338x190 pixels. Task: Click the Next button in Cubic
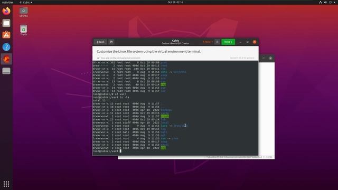tap(228, 42)
